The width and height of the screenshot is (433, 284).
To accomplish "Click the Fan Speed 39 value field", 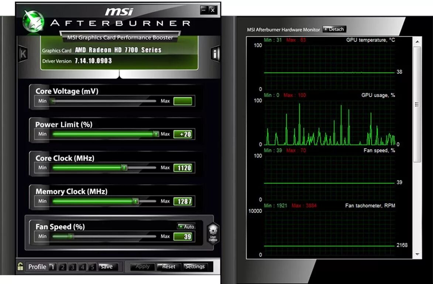I will [x=183, y=236].
